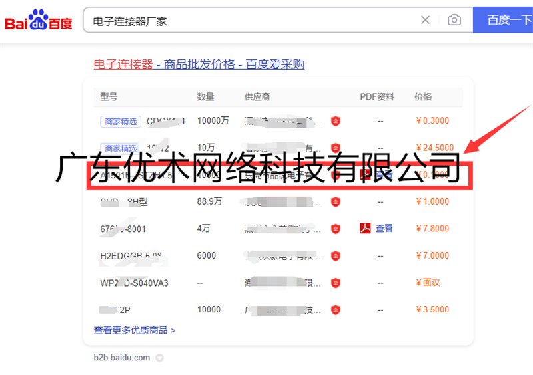The width and height of the screenshot is (533, 375).
Task: Click the 商家精选 tag in the ¥0.3000 row
Action: tap(121, 121)
